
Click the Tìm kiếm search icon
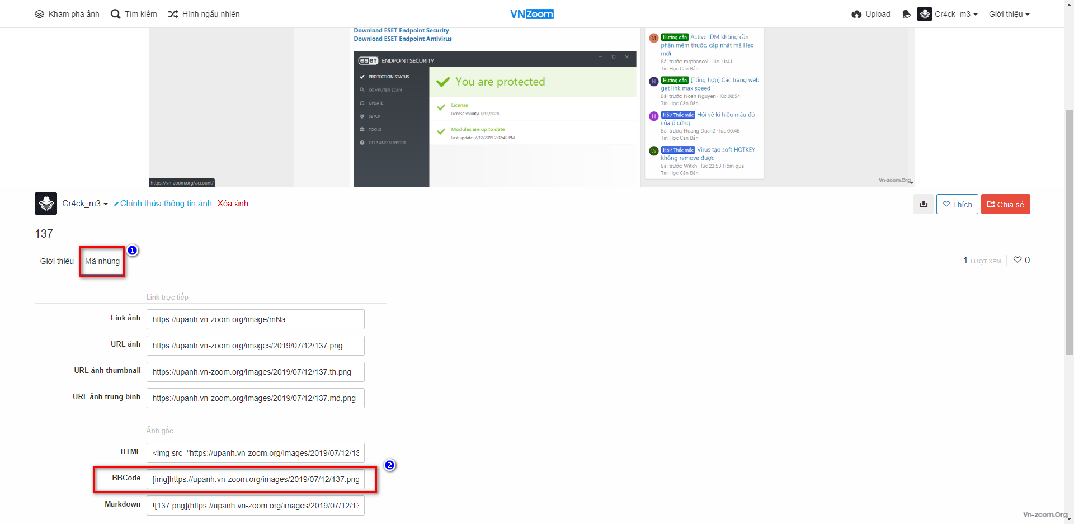pyautogui.click(x=116, y=14)
